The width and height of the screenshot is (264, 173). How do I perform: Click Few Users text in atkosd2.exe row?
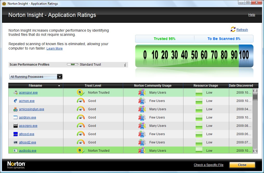[157, 142]
